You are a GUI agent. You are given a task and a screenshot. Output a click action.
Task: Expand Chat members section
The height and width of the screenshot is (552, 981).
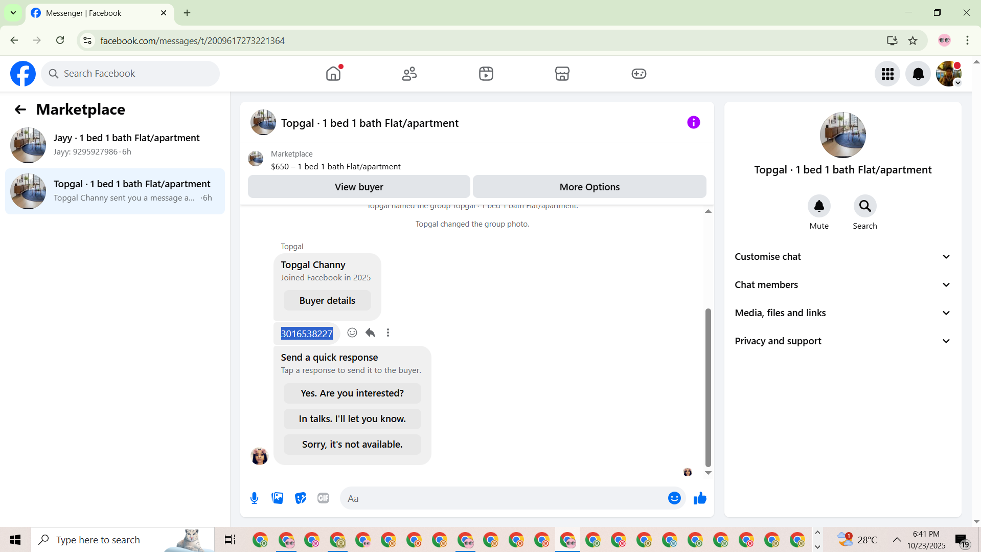842,285
